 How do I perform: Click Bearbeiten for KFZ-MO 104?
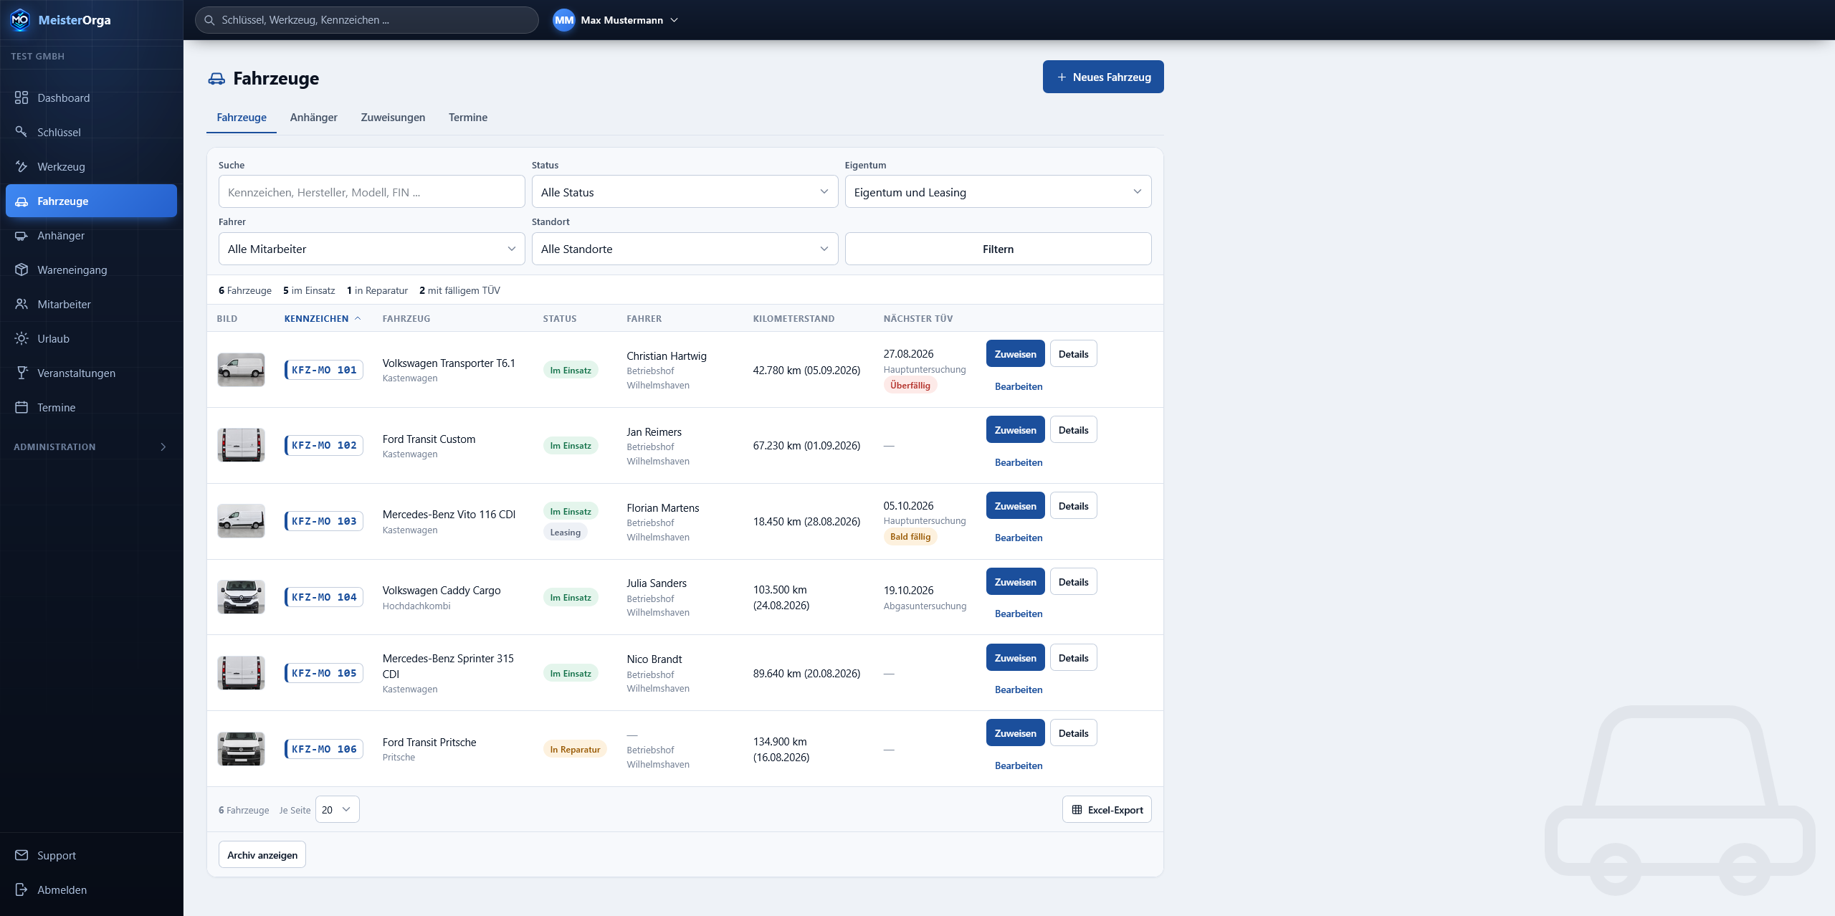tap(1018, 614)
